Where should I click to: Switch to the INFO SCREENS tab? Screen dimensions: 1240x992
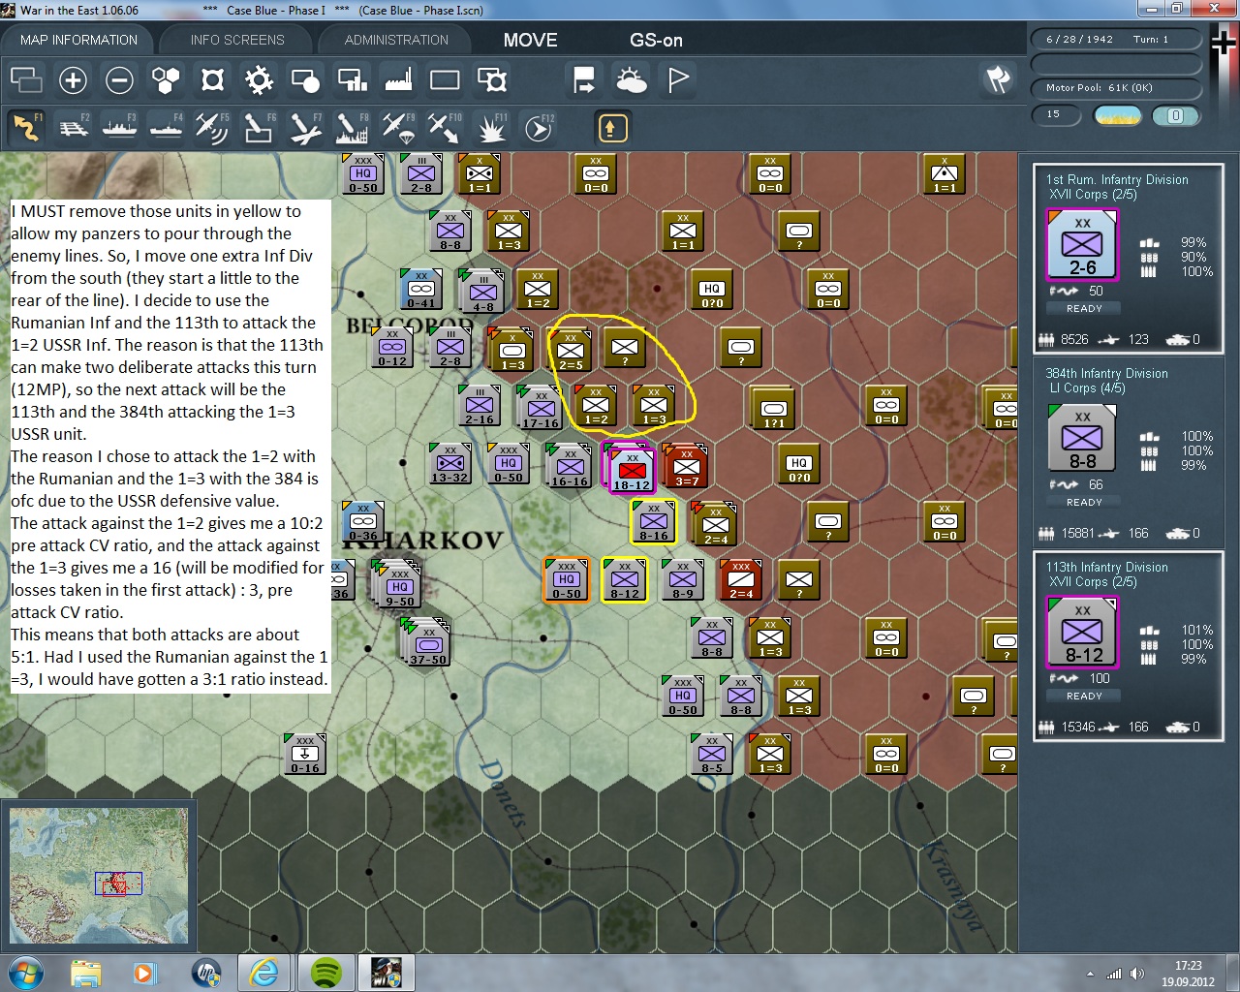237,40
